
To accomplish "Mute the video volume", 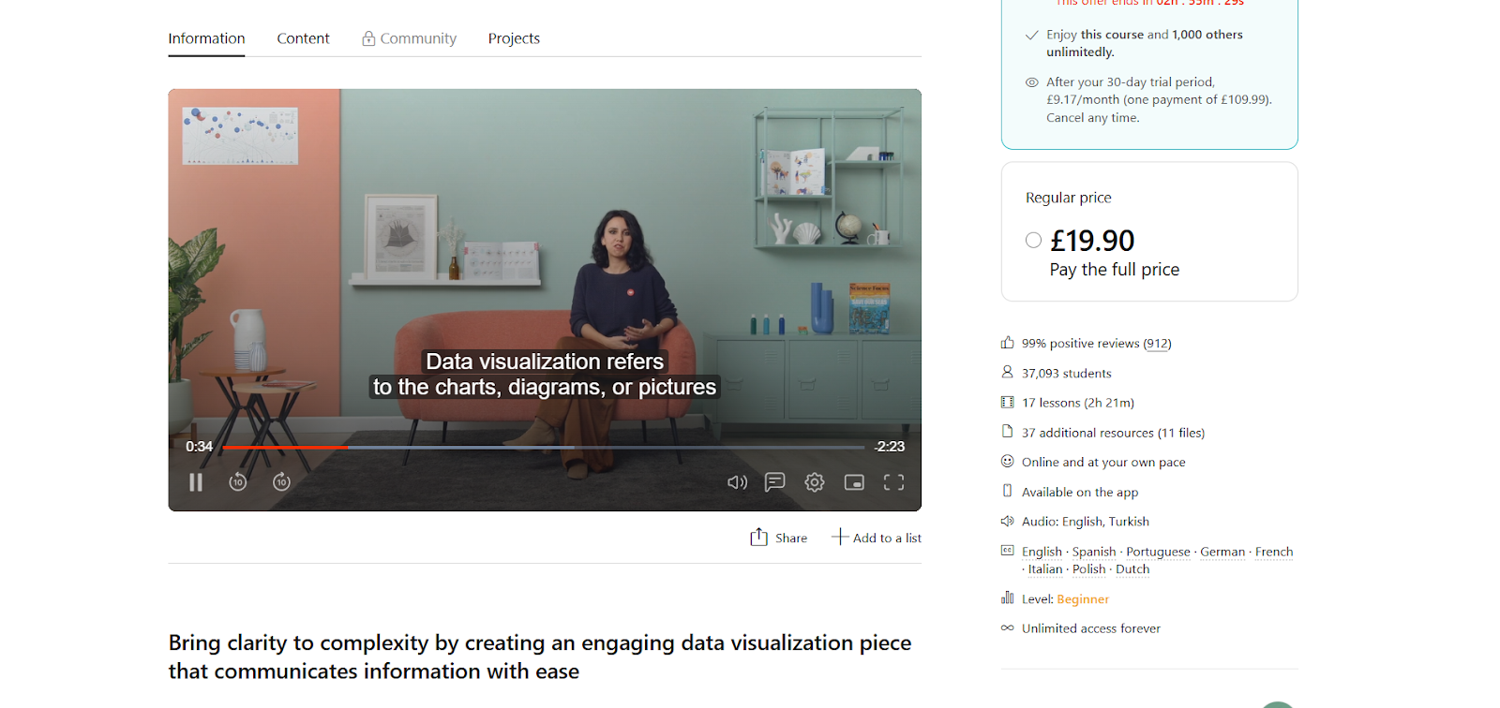I will point(738,482).
